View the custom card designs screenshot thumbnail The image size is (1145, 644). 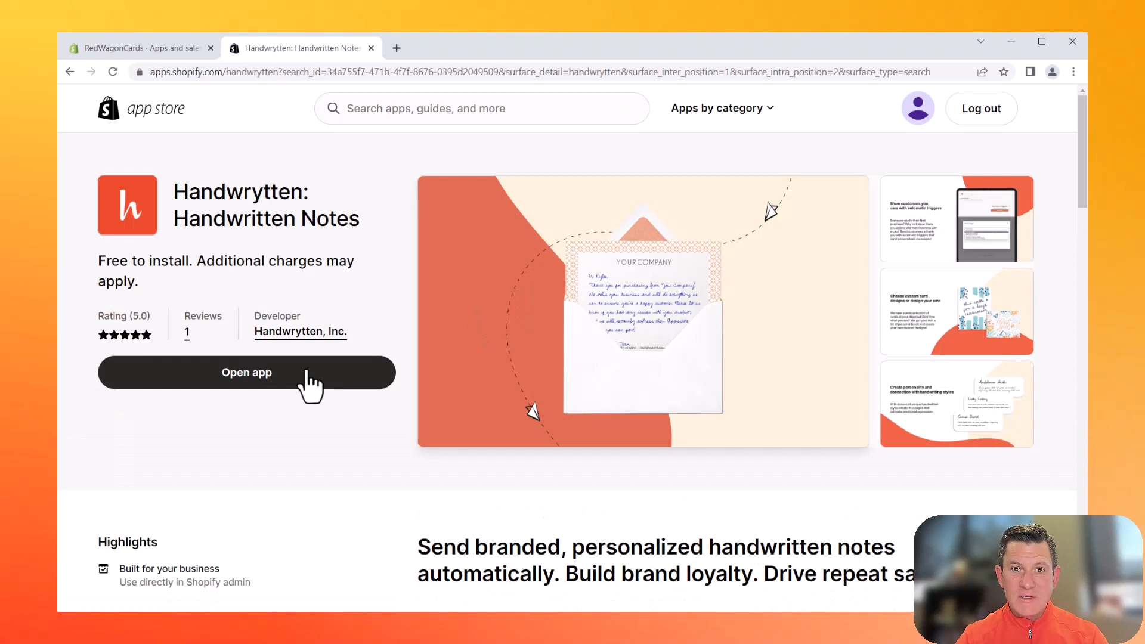[x=957, y=311]
